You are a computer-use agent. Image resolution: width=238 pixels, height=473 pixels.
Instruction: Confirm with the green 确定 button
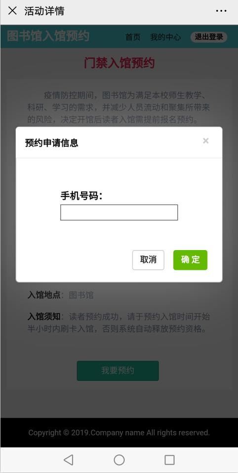tap(190, 259)
